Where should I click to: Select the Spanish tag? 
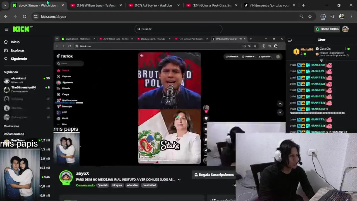coord(103,185)
